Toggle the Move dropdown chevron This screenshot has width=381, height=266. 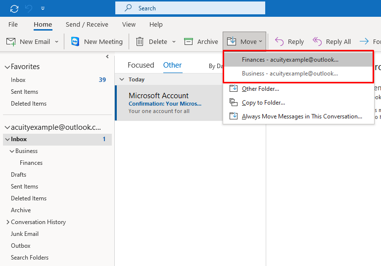coord(260,41)
